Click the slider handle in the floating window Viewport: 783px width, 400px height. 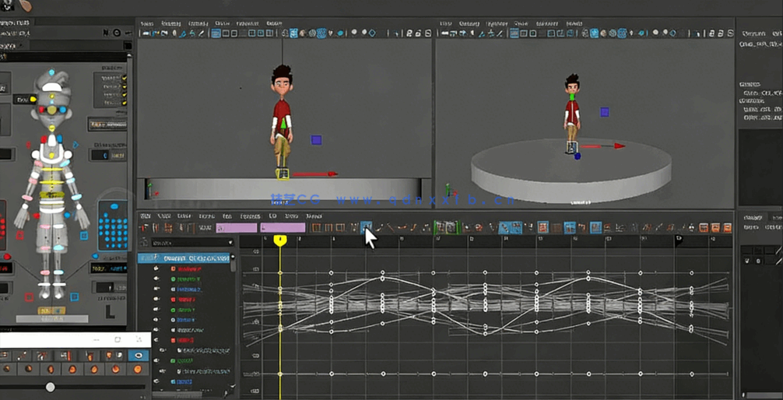[x=51, y=387]
